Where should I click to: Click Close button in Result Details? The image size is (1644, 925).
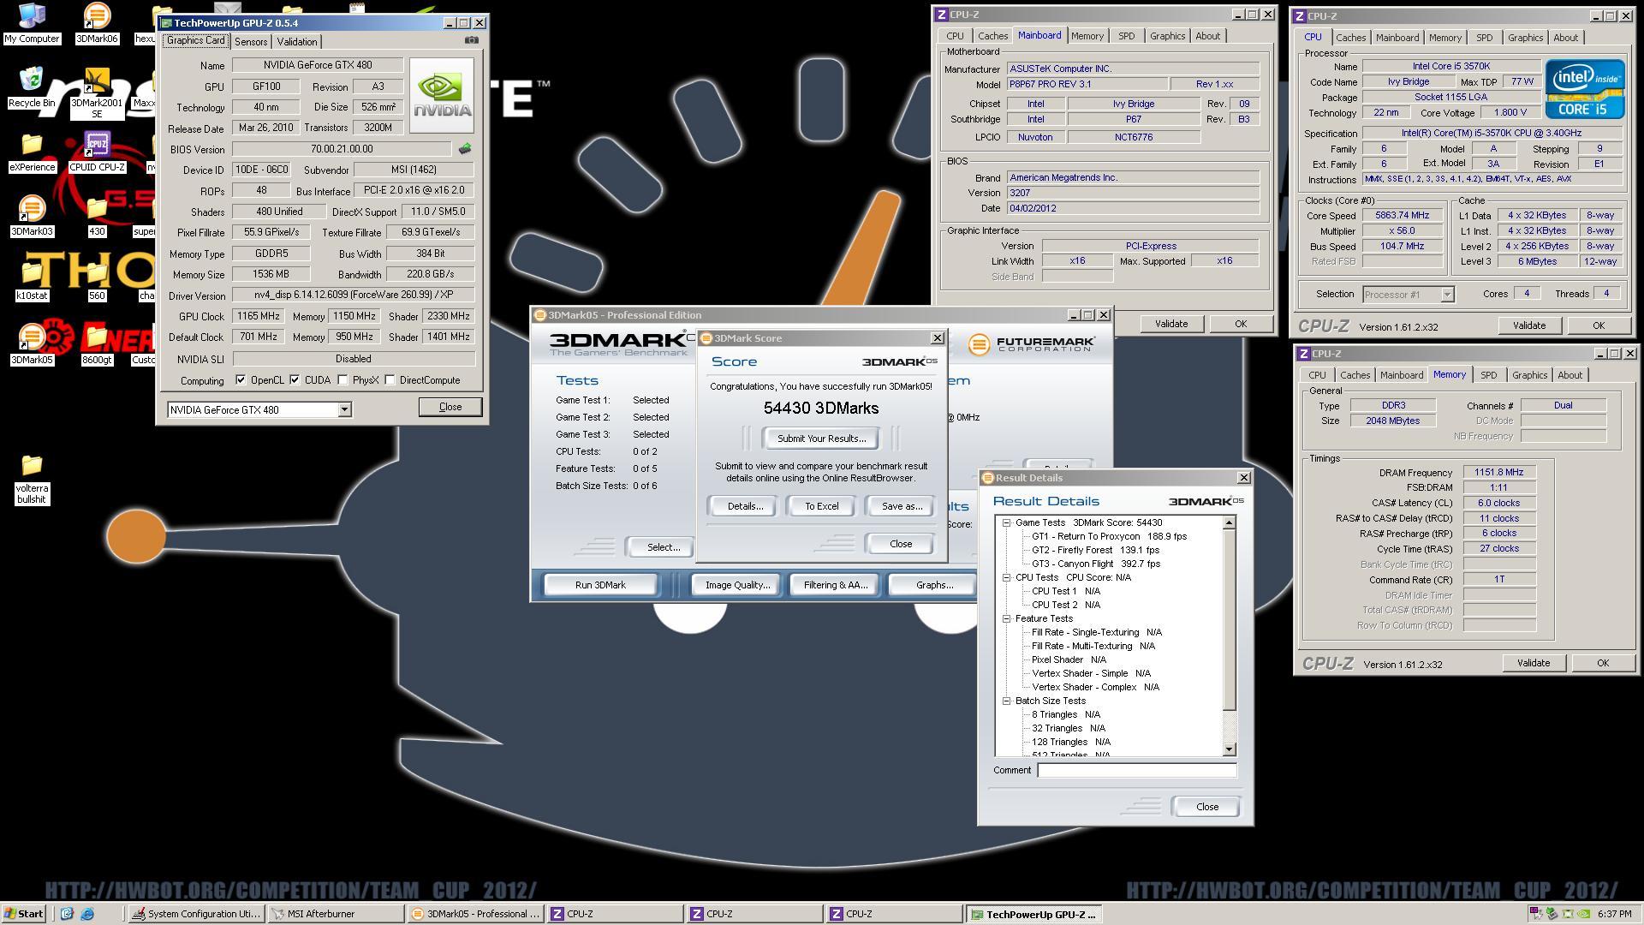pos(1207,807)
